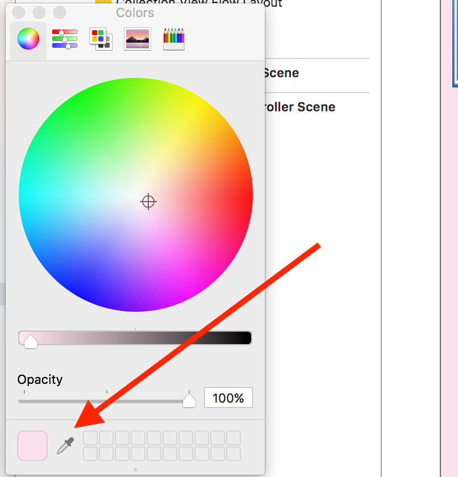Select the current pink color swatch
This screenshot has height=477, width=458.
point(32,445)
